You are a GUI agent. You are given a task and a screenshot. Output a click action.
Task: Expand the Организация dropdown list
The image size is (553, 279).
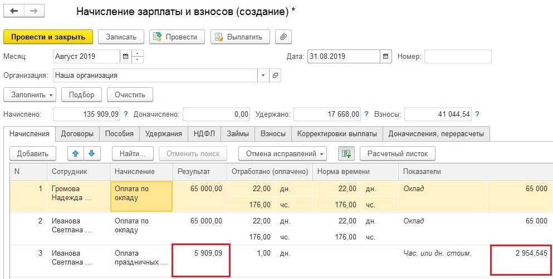[263, 75]
